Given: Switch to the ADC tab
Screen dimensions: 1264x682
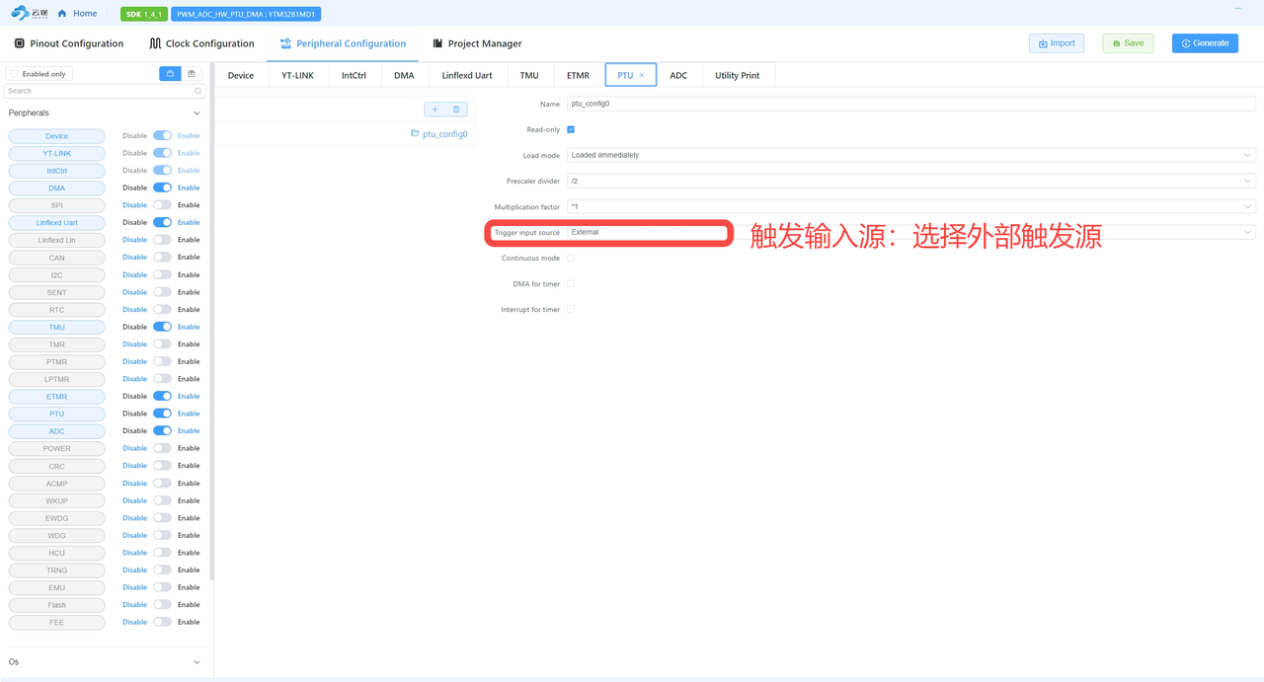Looking at the screenshot, I should (678, 75).
